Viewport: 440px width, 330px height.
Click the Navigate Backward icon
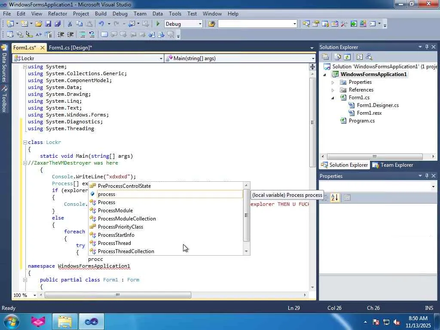pyautogui.click(x=131, y=24)
